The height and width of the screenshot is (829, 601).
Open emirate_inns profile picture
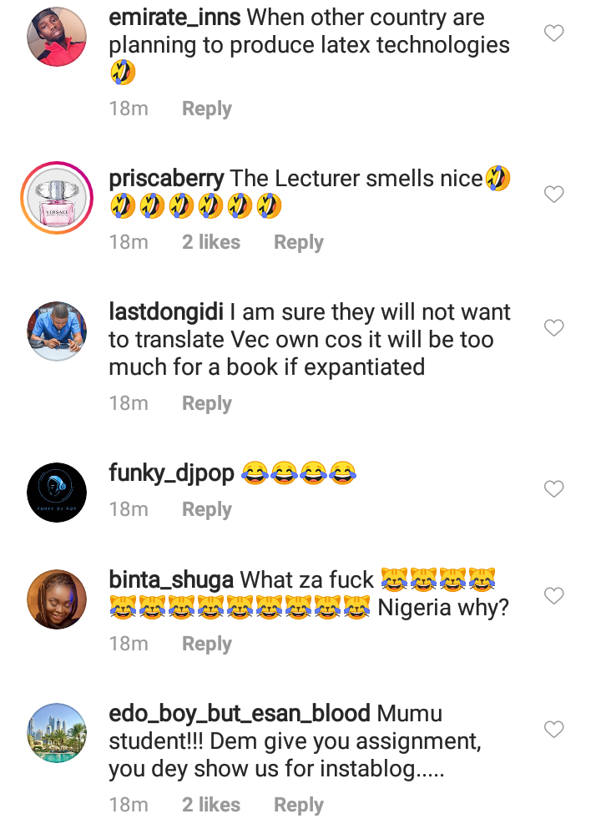(57, 37)
